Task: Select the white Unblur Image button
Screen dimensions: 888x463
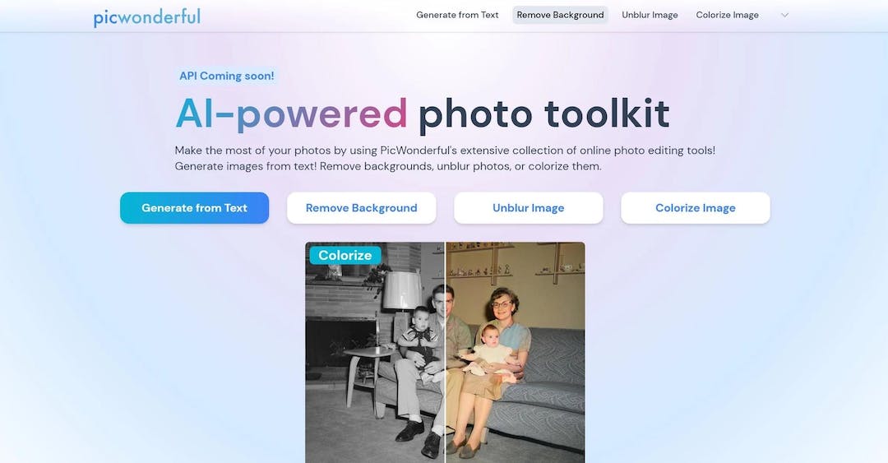Action: (529, 208)
